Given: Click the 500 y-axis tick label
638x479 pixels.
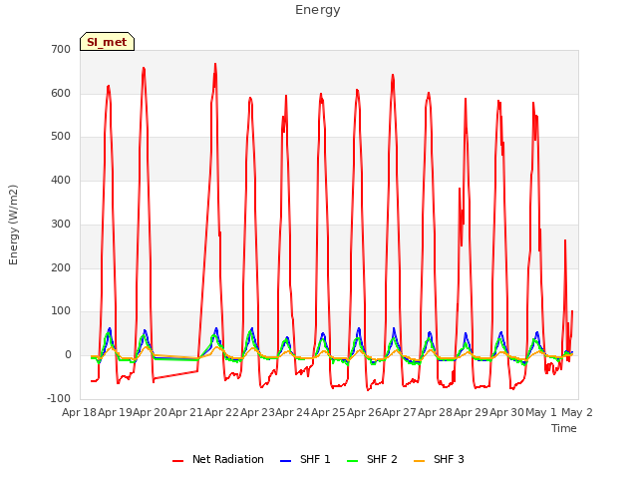Looking at the screenshot, I should click(61, 137).
